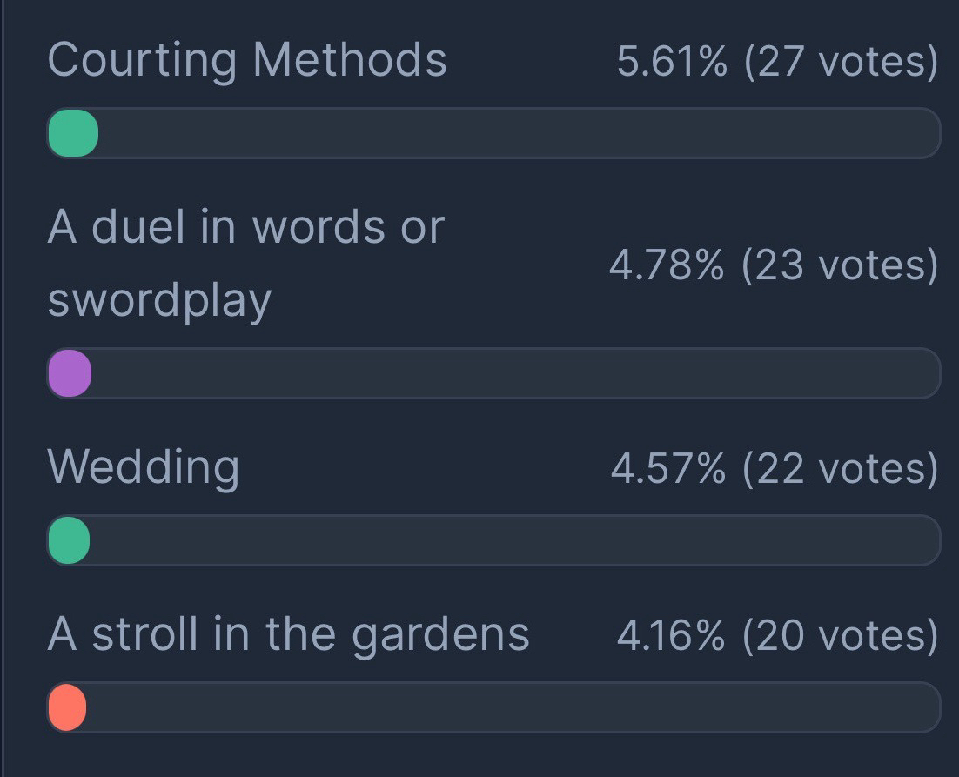Click the purple fill of the duel bar
959x777 pixels.
70,373
